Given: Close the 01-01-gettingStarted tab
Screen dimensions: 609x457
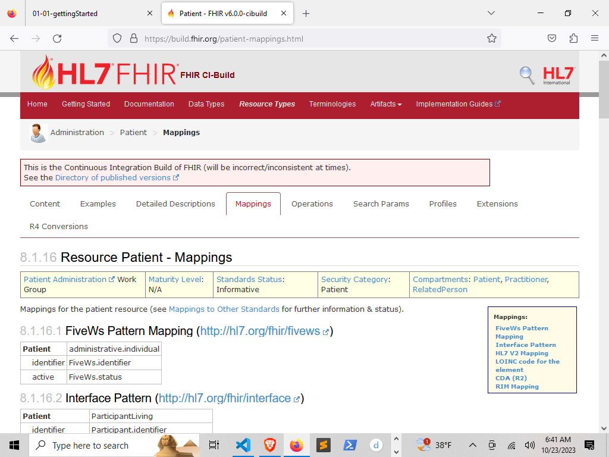Looking at the screenshot, I should [x=150, y=14].
